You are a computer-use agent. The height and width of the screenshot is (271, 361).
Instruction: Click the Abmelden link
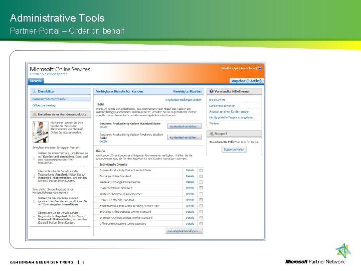click(248, 68)
